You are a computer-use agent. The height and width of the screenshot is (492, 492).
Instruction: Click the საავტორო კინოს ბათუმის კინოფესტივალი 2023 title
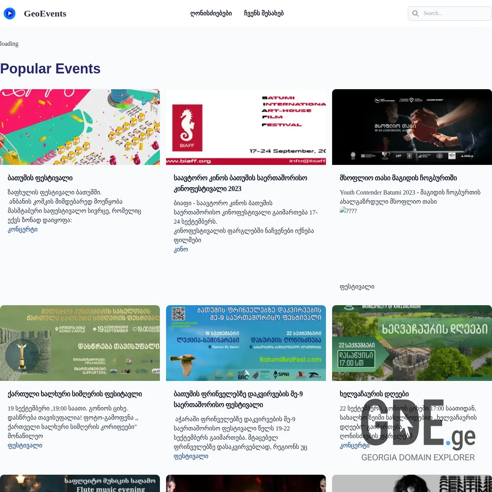click(241, 183)
